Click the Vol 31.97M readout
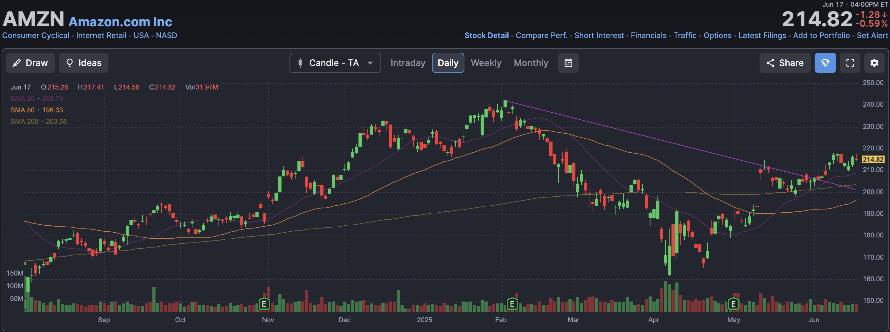This screenshot has height=332, width=890. pyautogui.click(x=201, y=87)
